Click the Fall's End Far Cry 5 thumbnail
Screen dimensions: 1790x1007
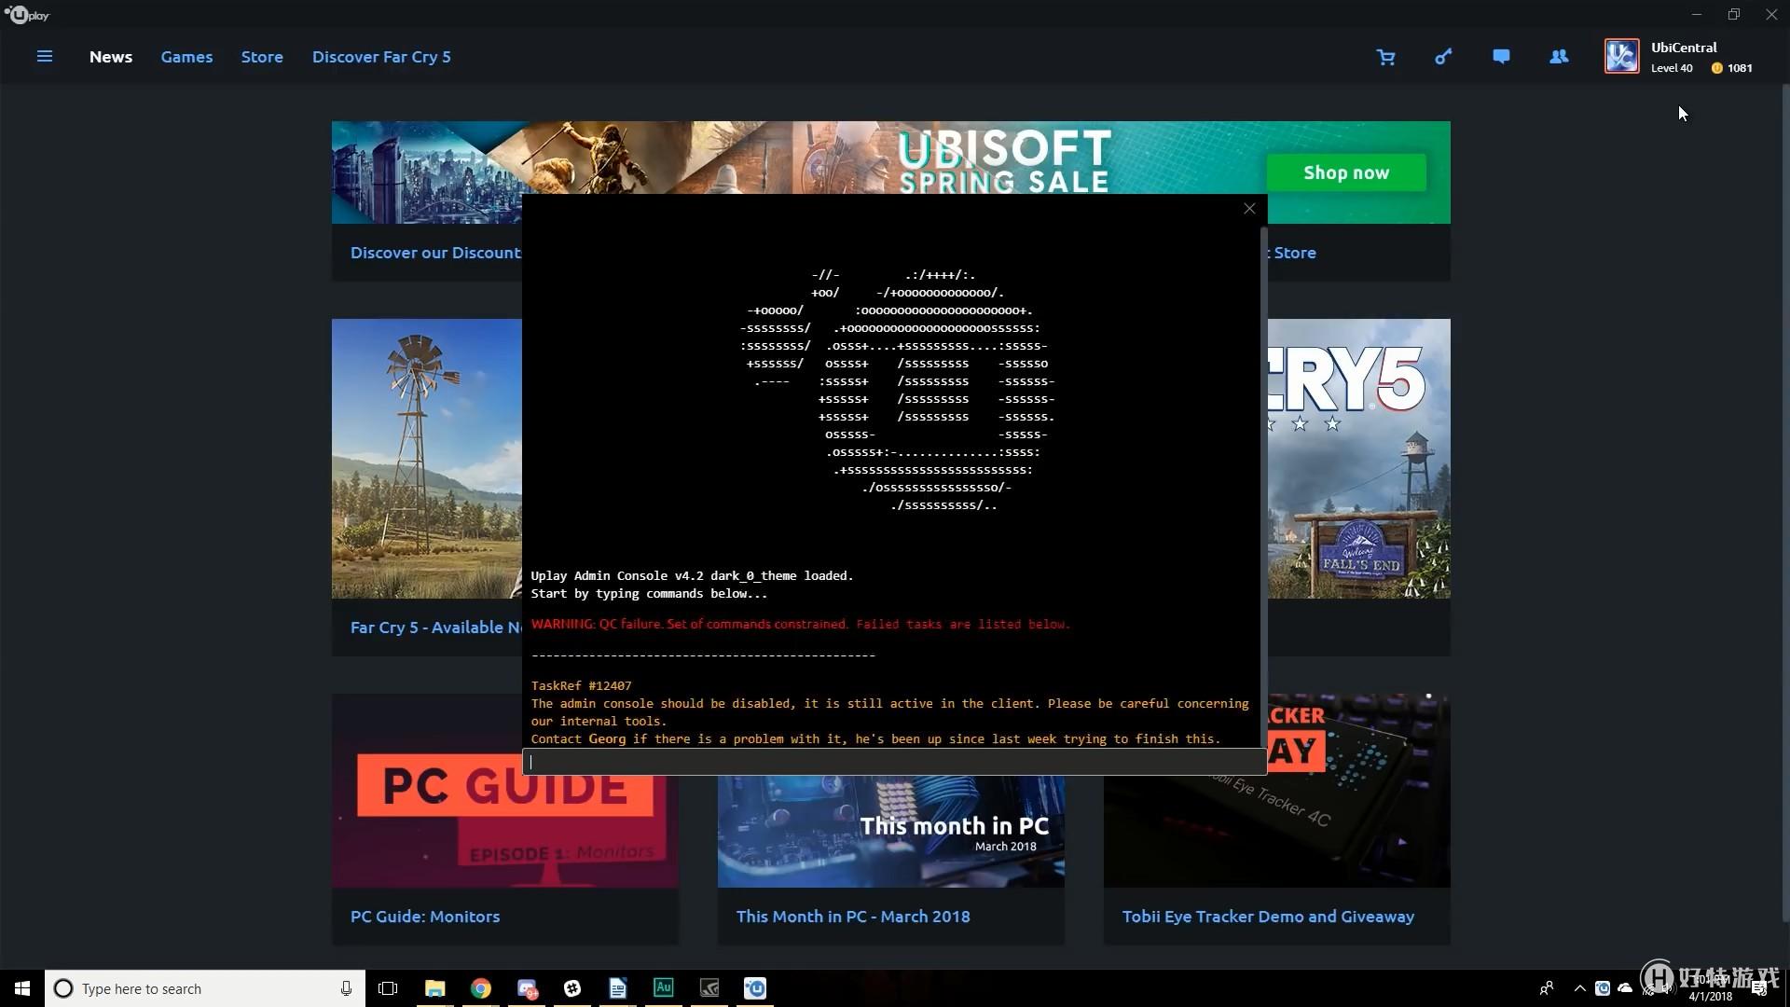1359,459
